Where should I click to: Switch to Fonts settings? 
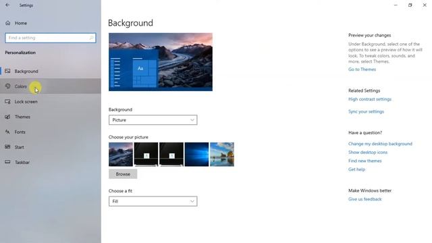pos(51,132)
